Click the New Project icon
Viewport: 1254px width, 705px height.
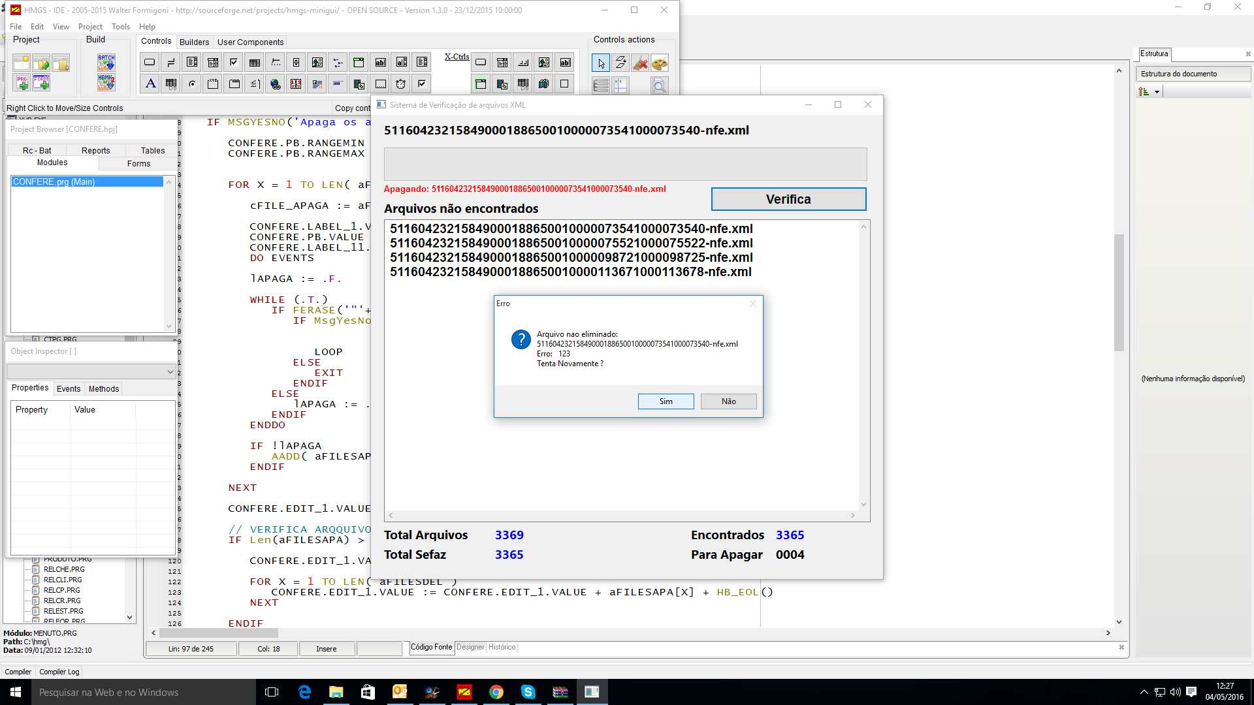tap(22, 63)
